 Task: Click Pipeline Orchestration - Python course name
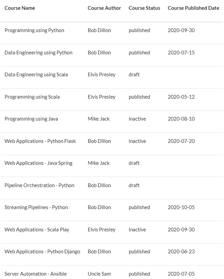click(x=39, y=185)
